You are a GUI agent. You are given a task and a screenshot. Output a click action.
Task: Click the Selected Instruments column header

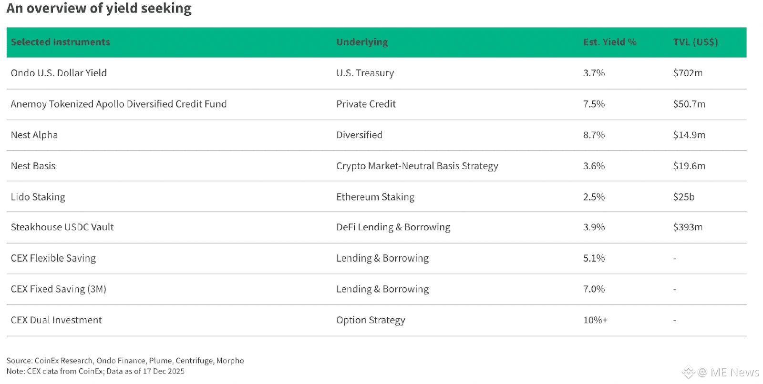click(x=60, y=42)
